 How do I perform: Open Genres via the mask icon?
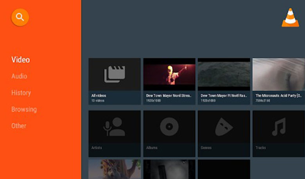click(x=224, y=127)
